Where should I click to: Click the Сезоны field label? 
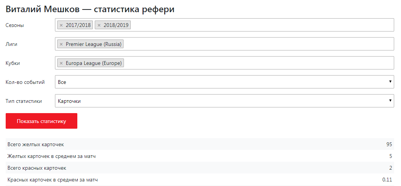(x=15, y=25)
